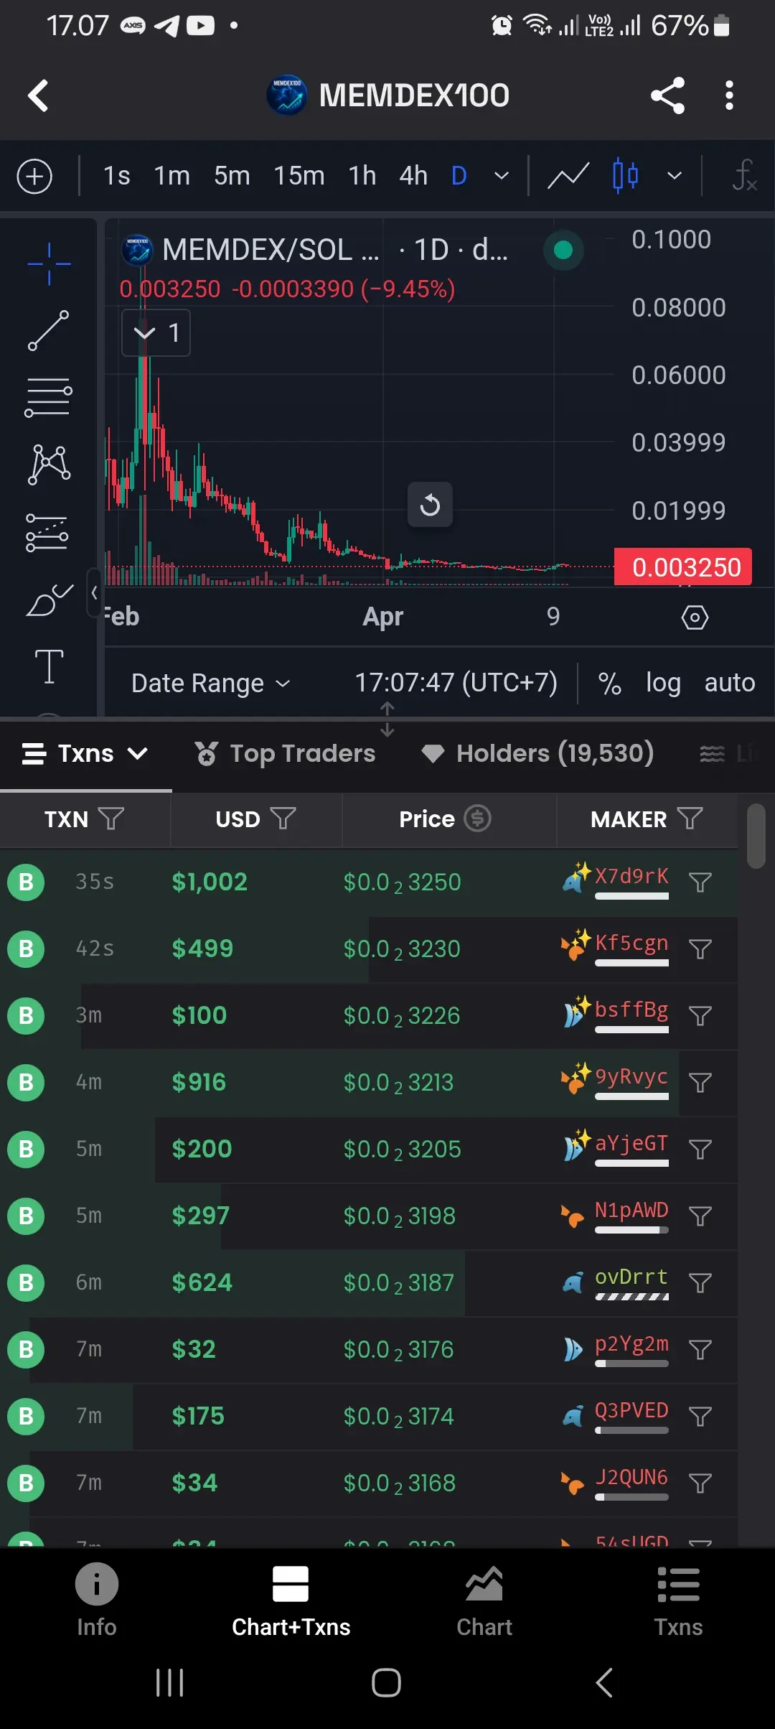Viewport: 775px width, 1729px height.
Task: Select the Fibonacci retracement tool
Action: 49,397
